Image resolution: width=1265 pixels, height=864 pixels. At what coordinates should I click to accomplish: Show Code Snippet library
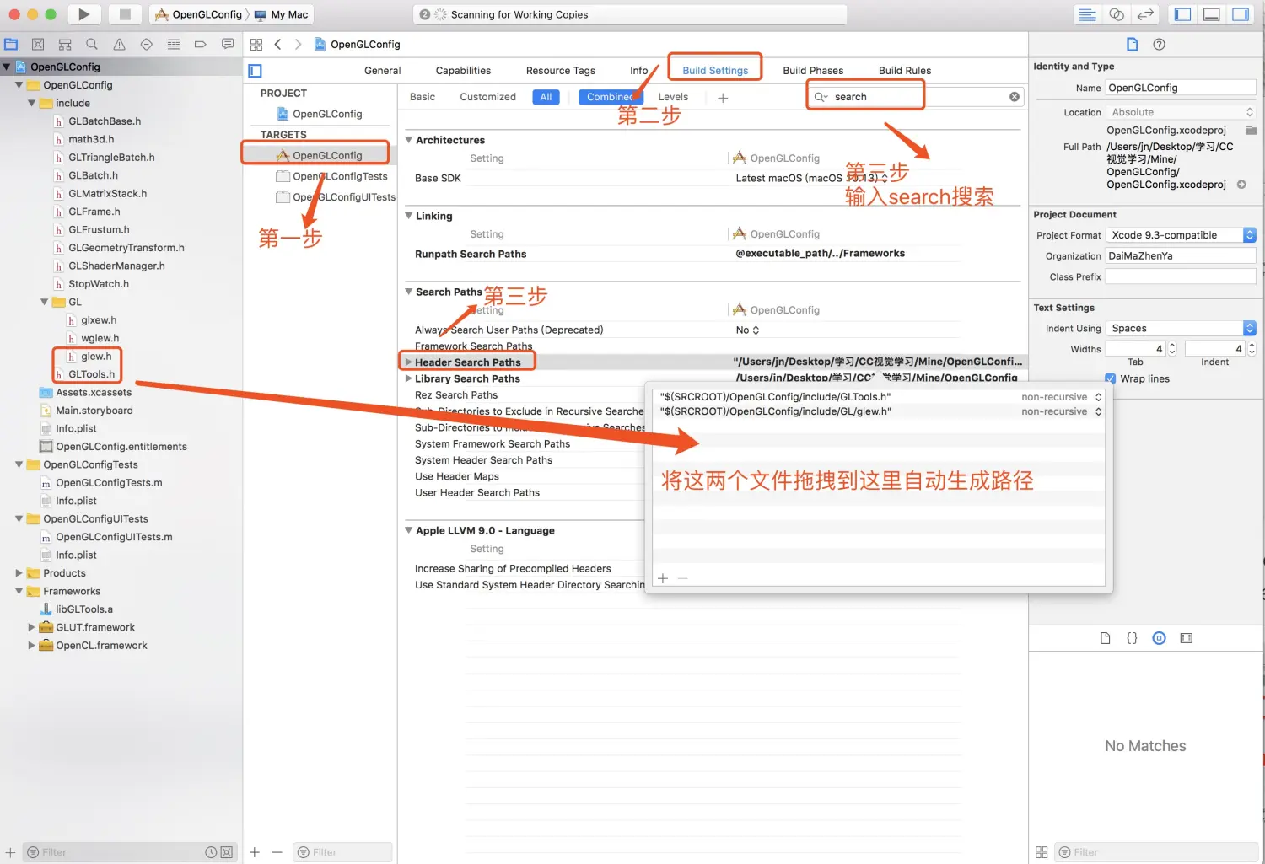click(1133, 638)
